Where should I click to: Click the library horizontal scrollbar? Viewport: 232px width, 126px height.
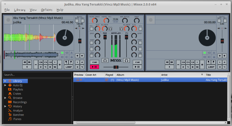[106, 122]
